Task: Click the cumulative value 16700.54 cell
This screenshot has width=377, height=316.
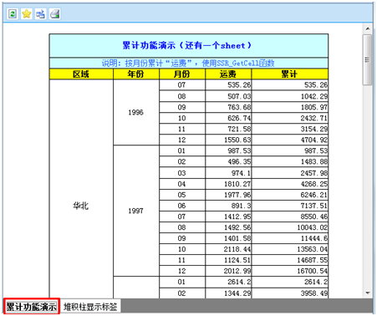Action: click(290, 271)
